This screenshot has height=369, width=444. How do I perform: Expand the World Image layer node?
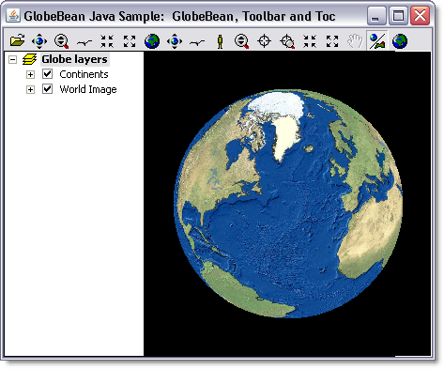(x=30, y=89)
